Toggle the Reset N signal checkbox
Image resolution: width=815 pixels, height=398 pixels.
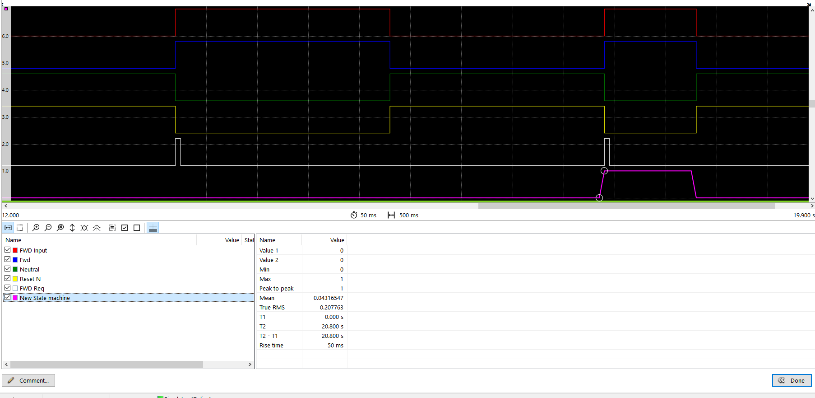coord(8,278)
